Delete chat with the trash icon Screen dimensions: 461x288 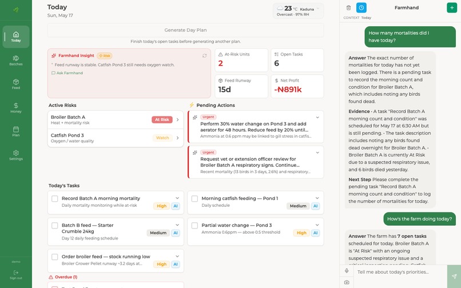click(x=348, y=7)
